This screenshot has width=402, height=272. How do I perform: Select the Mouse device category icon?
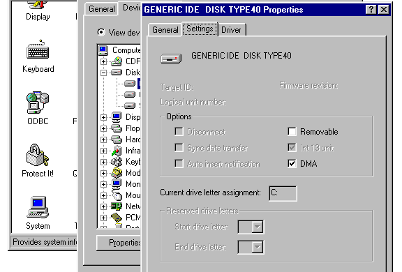coord(117,195)
